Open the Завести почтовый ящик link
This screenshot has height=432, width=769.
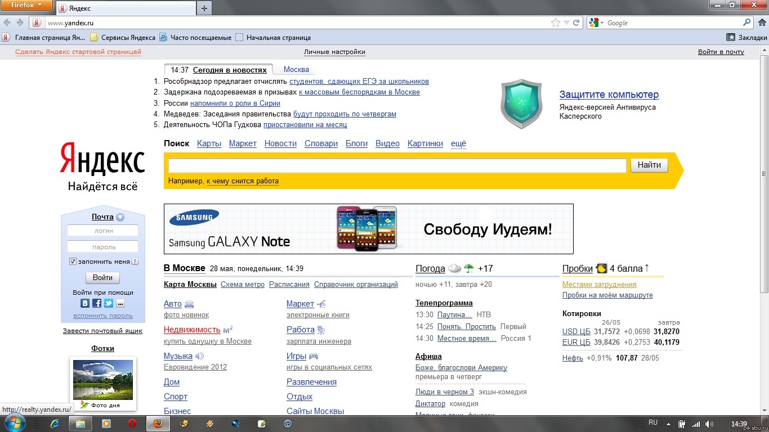[102, 331]
